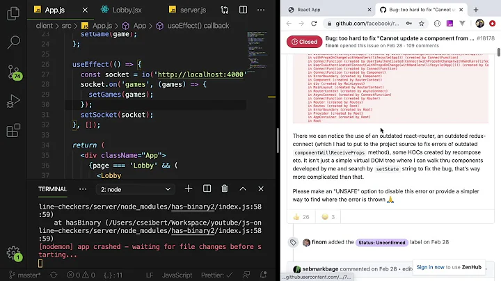Open the panel's hidden views ellipsis
The width and height of the screenshot is (501, 281).
[83, 189]
